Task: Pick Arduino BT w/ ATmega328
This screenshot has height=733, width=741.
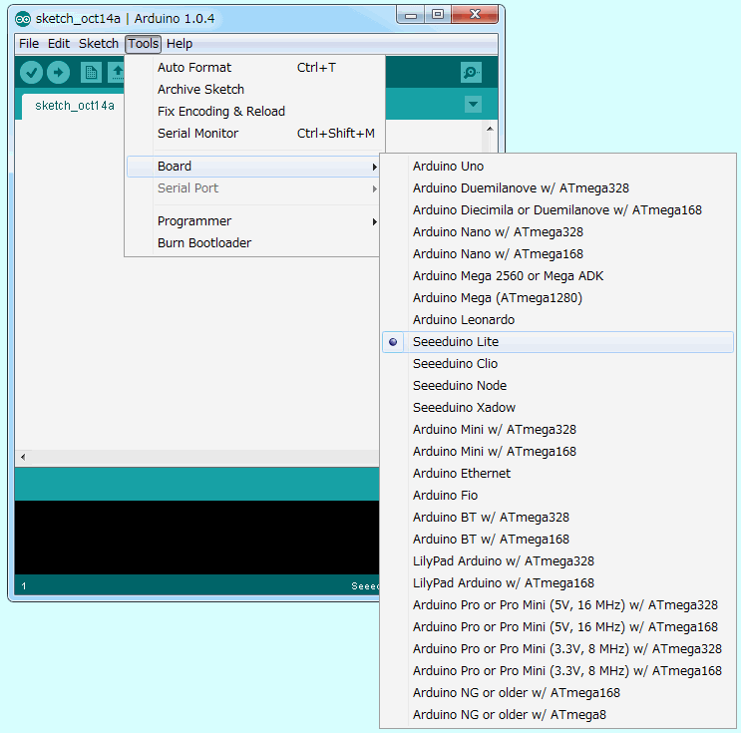Action: tap(557, 518)
